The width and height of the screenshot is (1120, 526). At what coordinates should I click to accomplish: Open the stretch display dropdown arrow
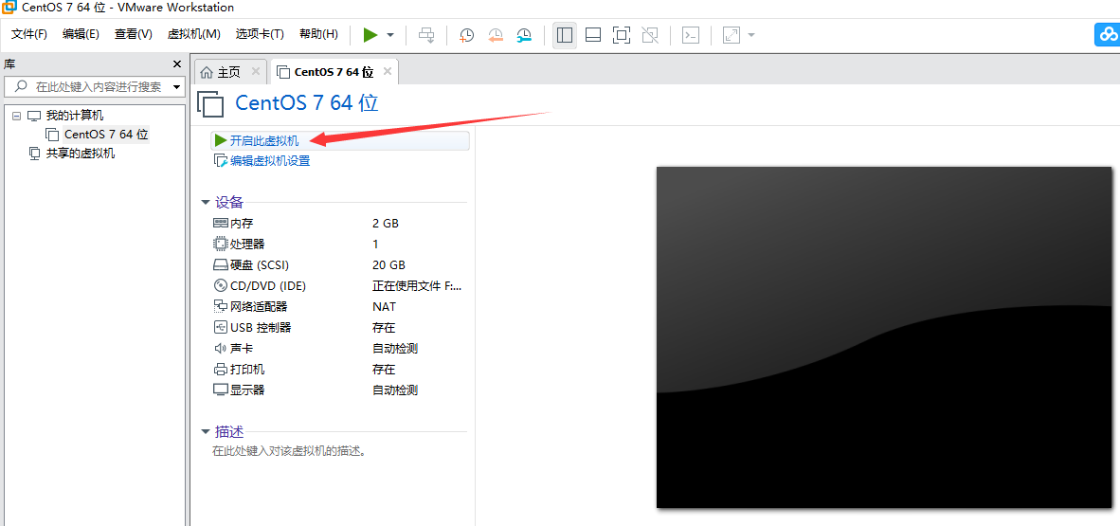750,35
